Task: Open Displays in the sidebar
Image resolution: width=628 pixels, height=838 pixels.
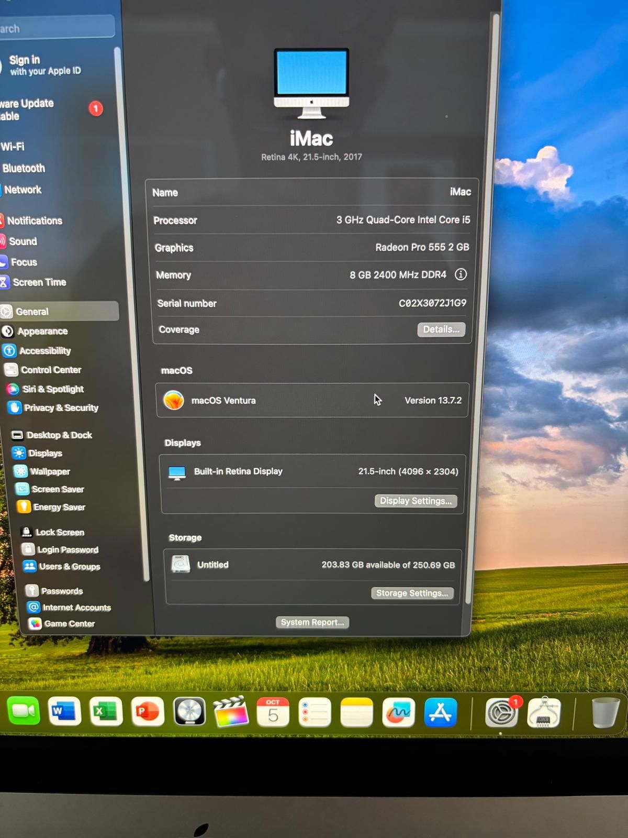Action: click(38, 453)
